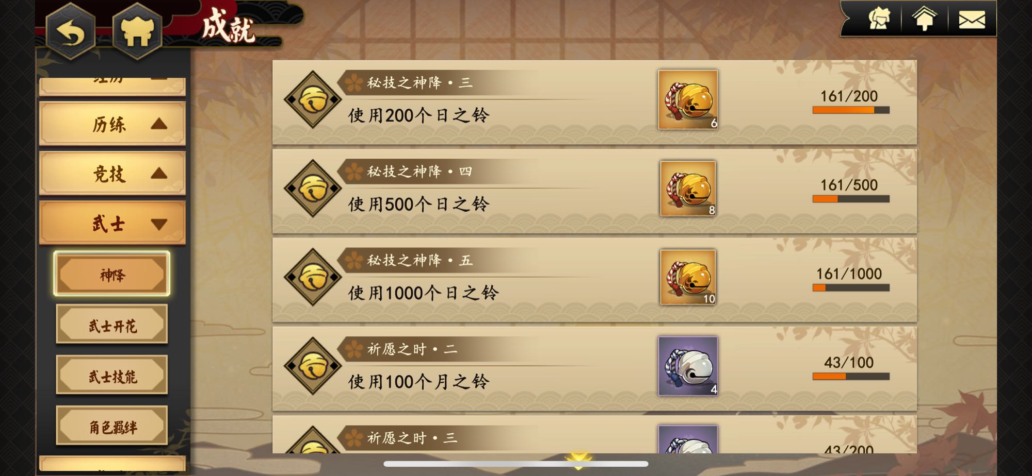The image size is (1032, 476).
Task: Open the shrine gate icon
Action: pyautogui.click(x=137, y=31)
